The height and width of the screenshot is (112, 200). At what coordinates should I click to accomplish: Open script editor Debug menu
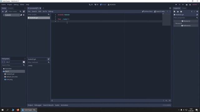pyautogui.click(x=51, y=12)
